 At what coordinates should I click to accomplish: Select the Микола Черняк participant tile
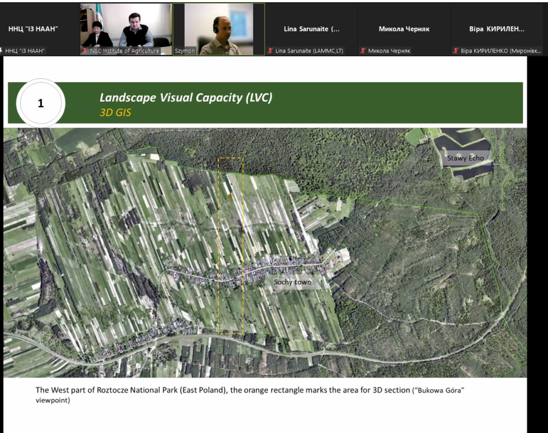click(404, 29)
